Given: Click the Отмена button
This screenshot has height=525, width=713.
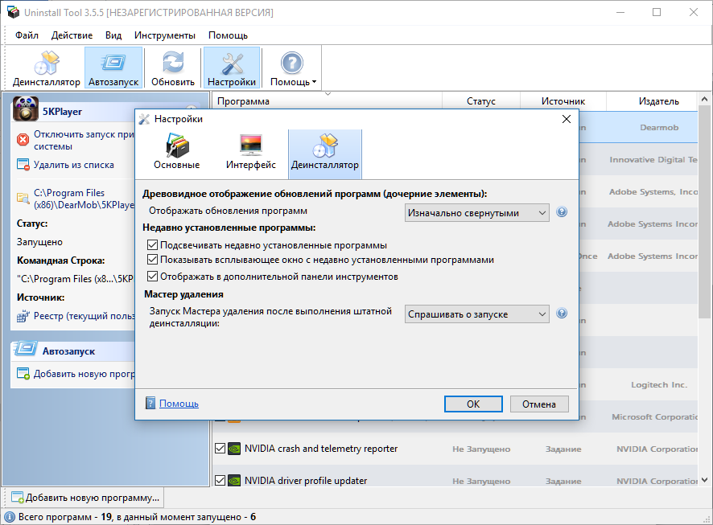Looking at the screenshot, I should tap(539, 404).
